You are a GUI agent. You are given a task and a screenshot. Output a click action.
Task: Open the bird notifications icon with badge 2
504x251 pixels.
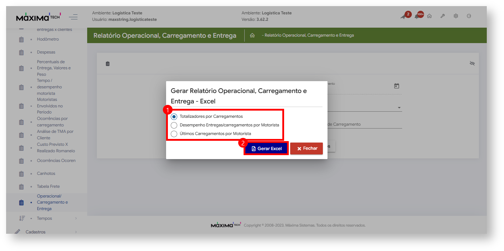coord(404,16)
